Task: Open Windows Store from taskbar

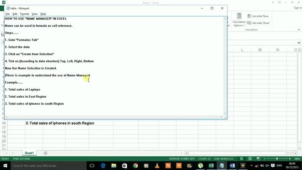Action: coord(125,166)
